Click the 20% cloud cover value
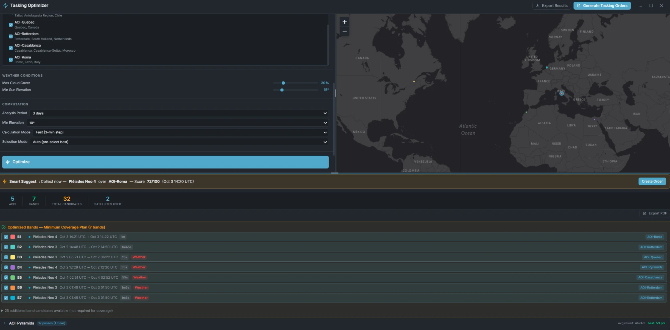This screenshot has height=330, width=670. (x=325, y=83)
